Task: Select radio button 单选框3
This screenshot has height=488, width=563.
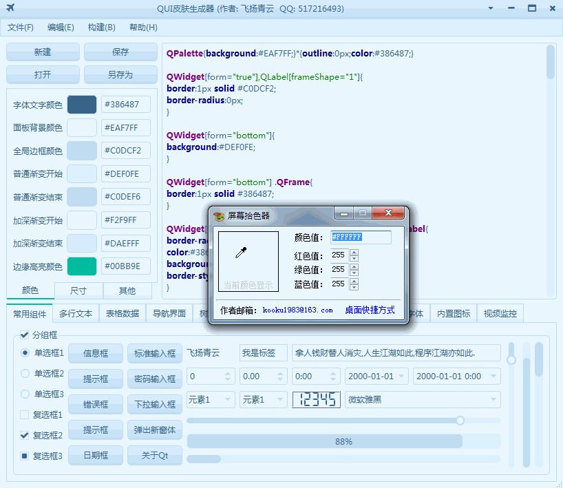Action: point(25,394)
